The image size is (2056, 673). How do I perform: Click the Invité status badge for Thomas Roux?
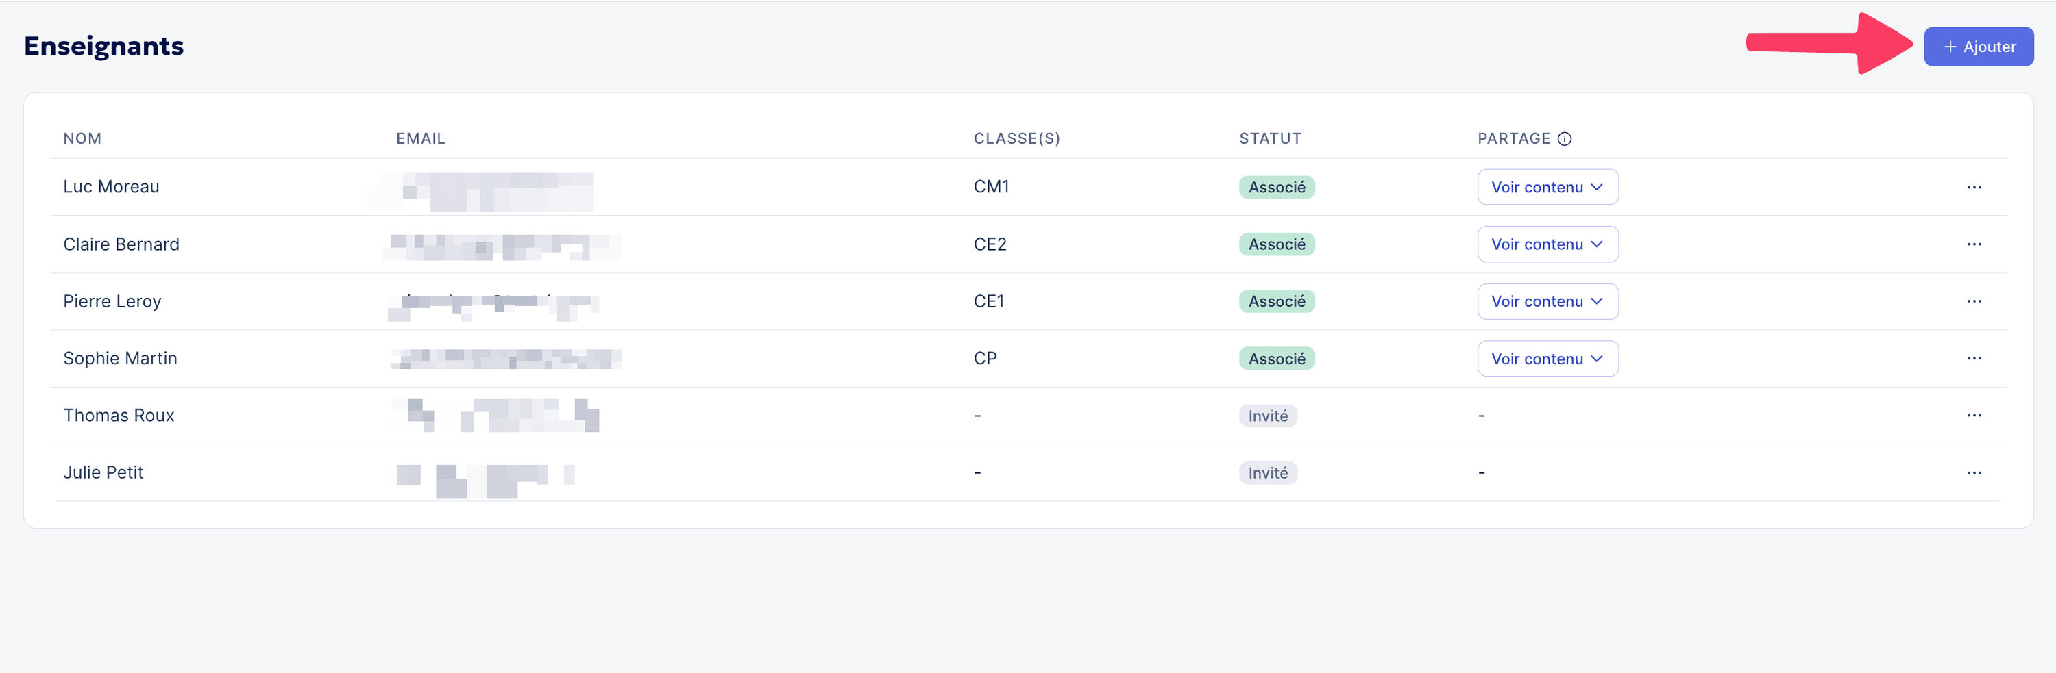coord(1267,416)
